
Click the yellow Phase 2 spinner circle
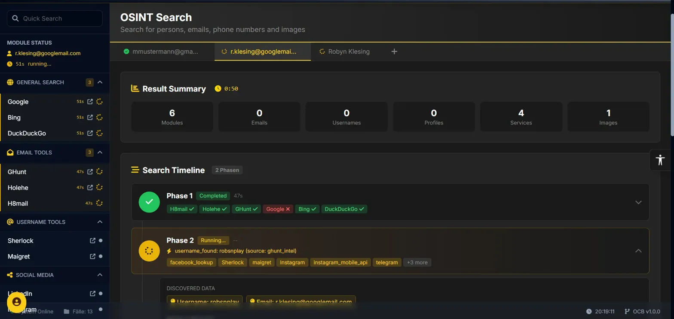point(149,251)
